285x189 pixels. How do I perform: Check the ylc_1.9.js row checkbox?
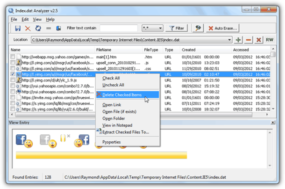13,80
